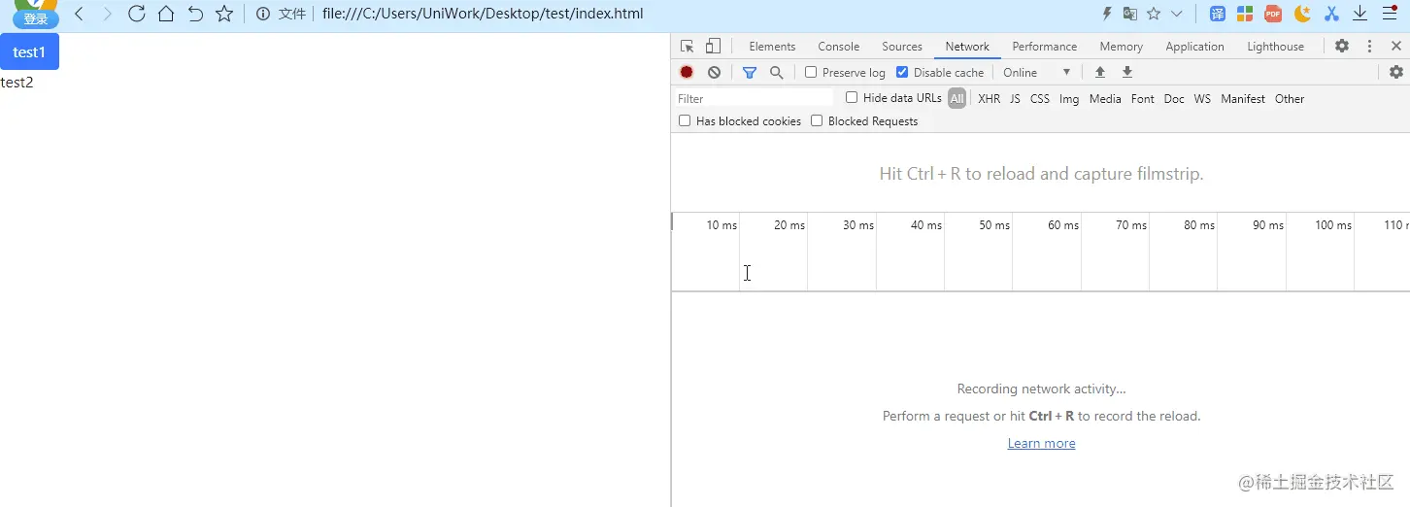
Task: Click the site info circle icon
Action: coord(262,14)
